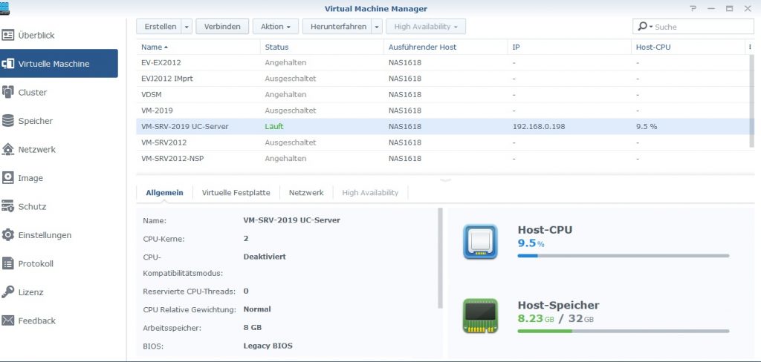The image size is (761, 362).
Task: Switch to the Netzwerk details tab
Action: click(x=306, y=192)
